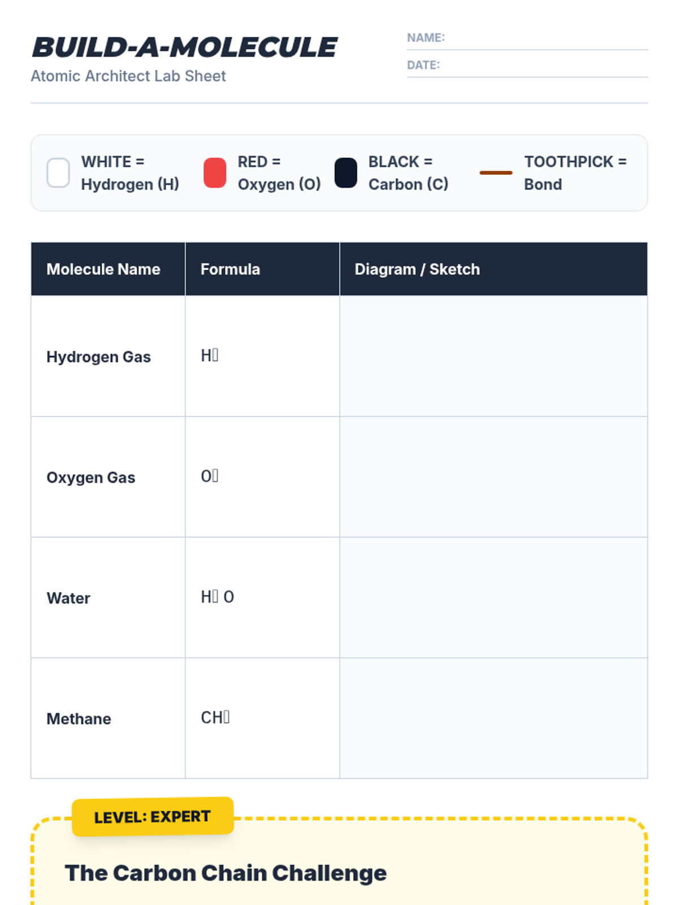The image size is (678, 905).
Task: Click the Oxygen Gas diagram sketch cell
Action: [493, 477]
